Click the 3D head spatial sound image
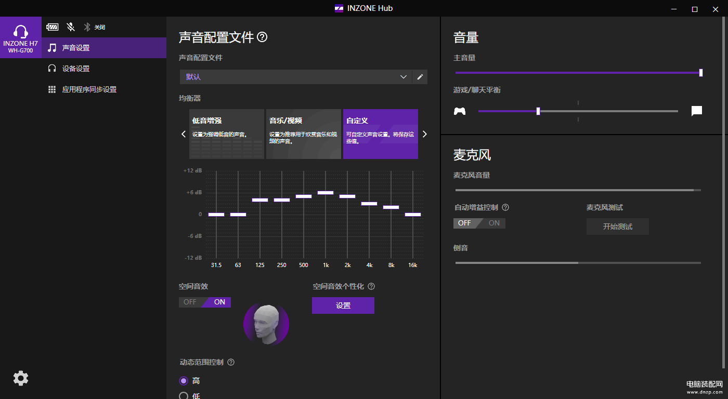 [x=266, y=324]
